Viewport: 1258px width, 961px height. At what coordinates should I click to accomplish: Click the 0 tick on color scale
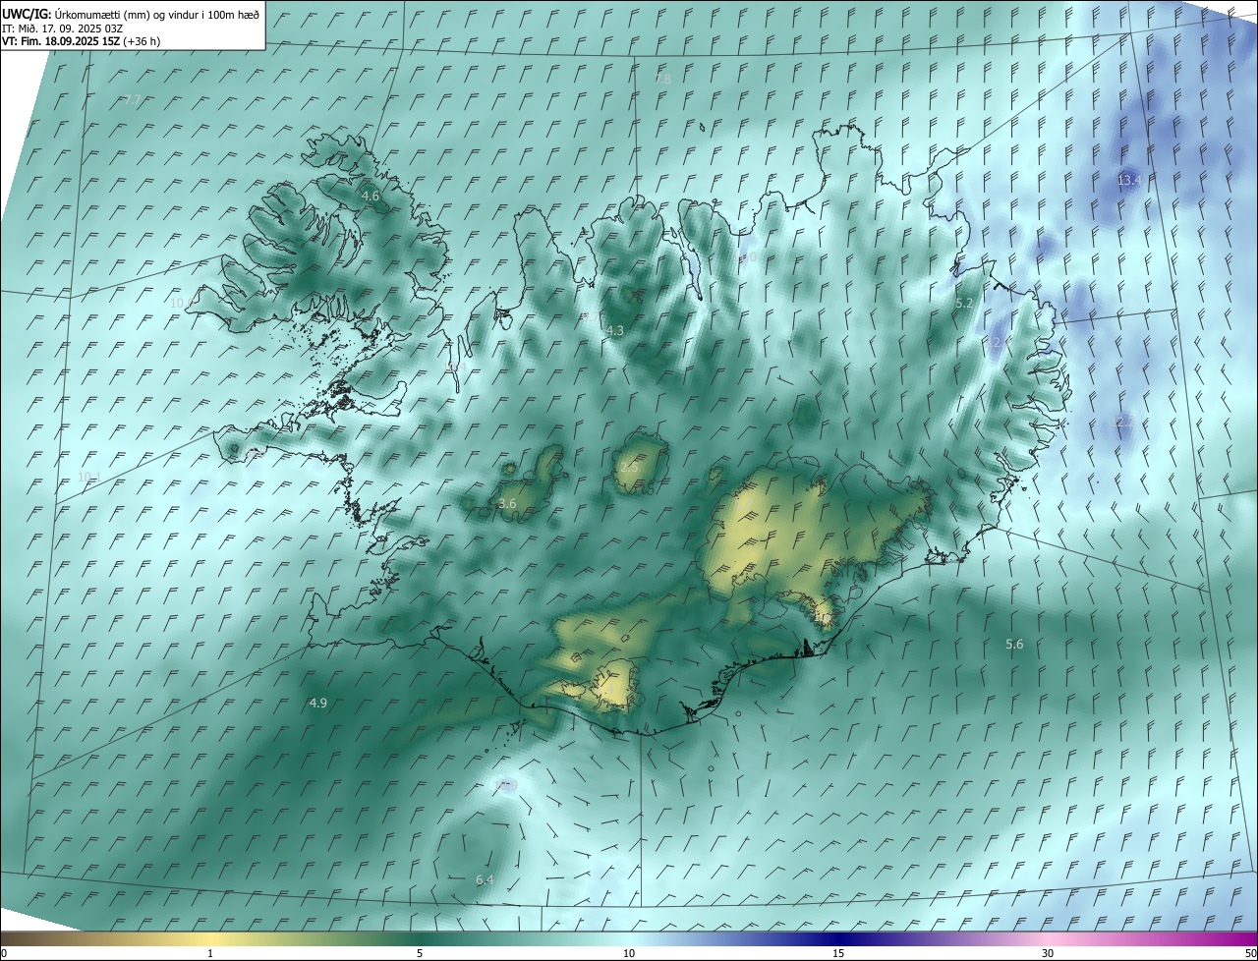[x=4, y=954]
